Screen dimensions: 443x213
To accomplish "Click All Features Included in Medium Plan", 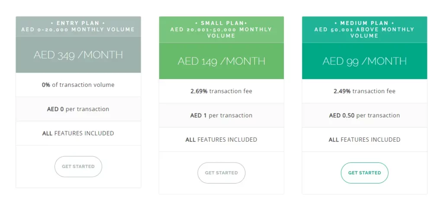I will (x=364, y=140).
